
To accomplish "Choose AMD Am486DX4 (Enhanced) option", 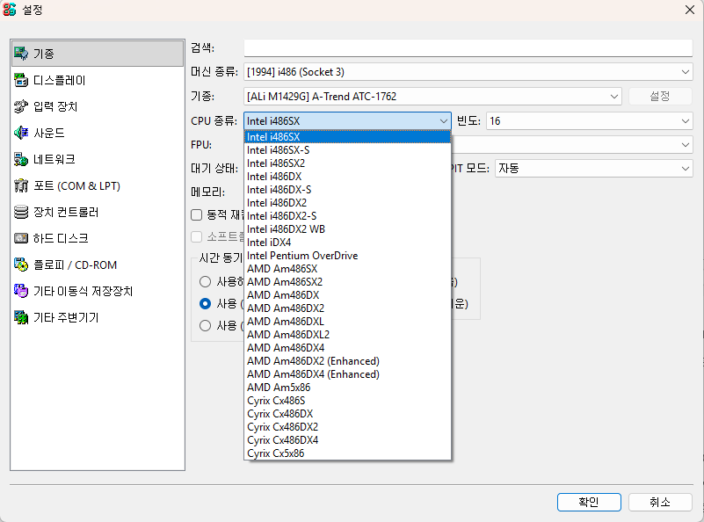I will pos(347,374).
